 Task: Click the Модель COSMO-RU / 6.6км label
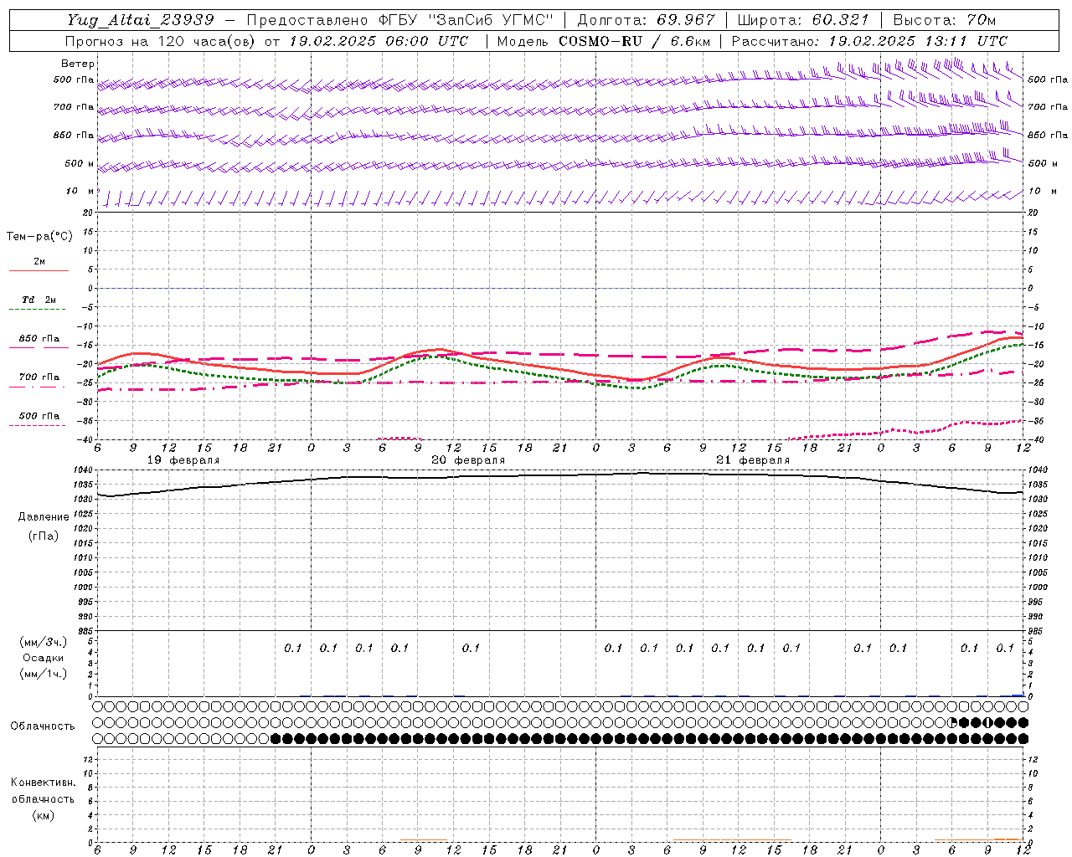point(603,41)
